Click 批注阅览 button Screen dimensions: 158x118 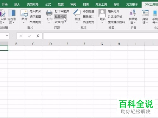point(88,22)
